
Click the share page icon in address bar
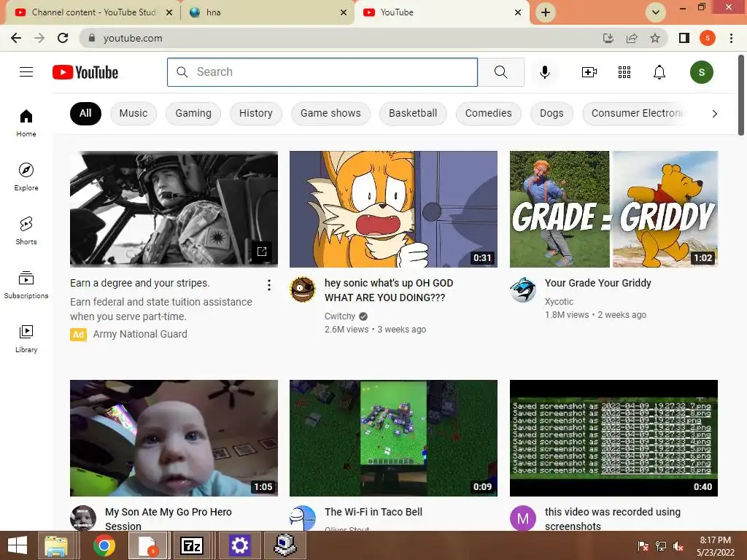click(x=632, y=38)
